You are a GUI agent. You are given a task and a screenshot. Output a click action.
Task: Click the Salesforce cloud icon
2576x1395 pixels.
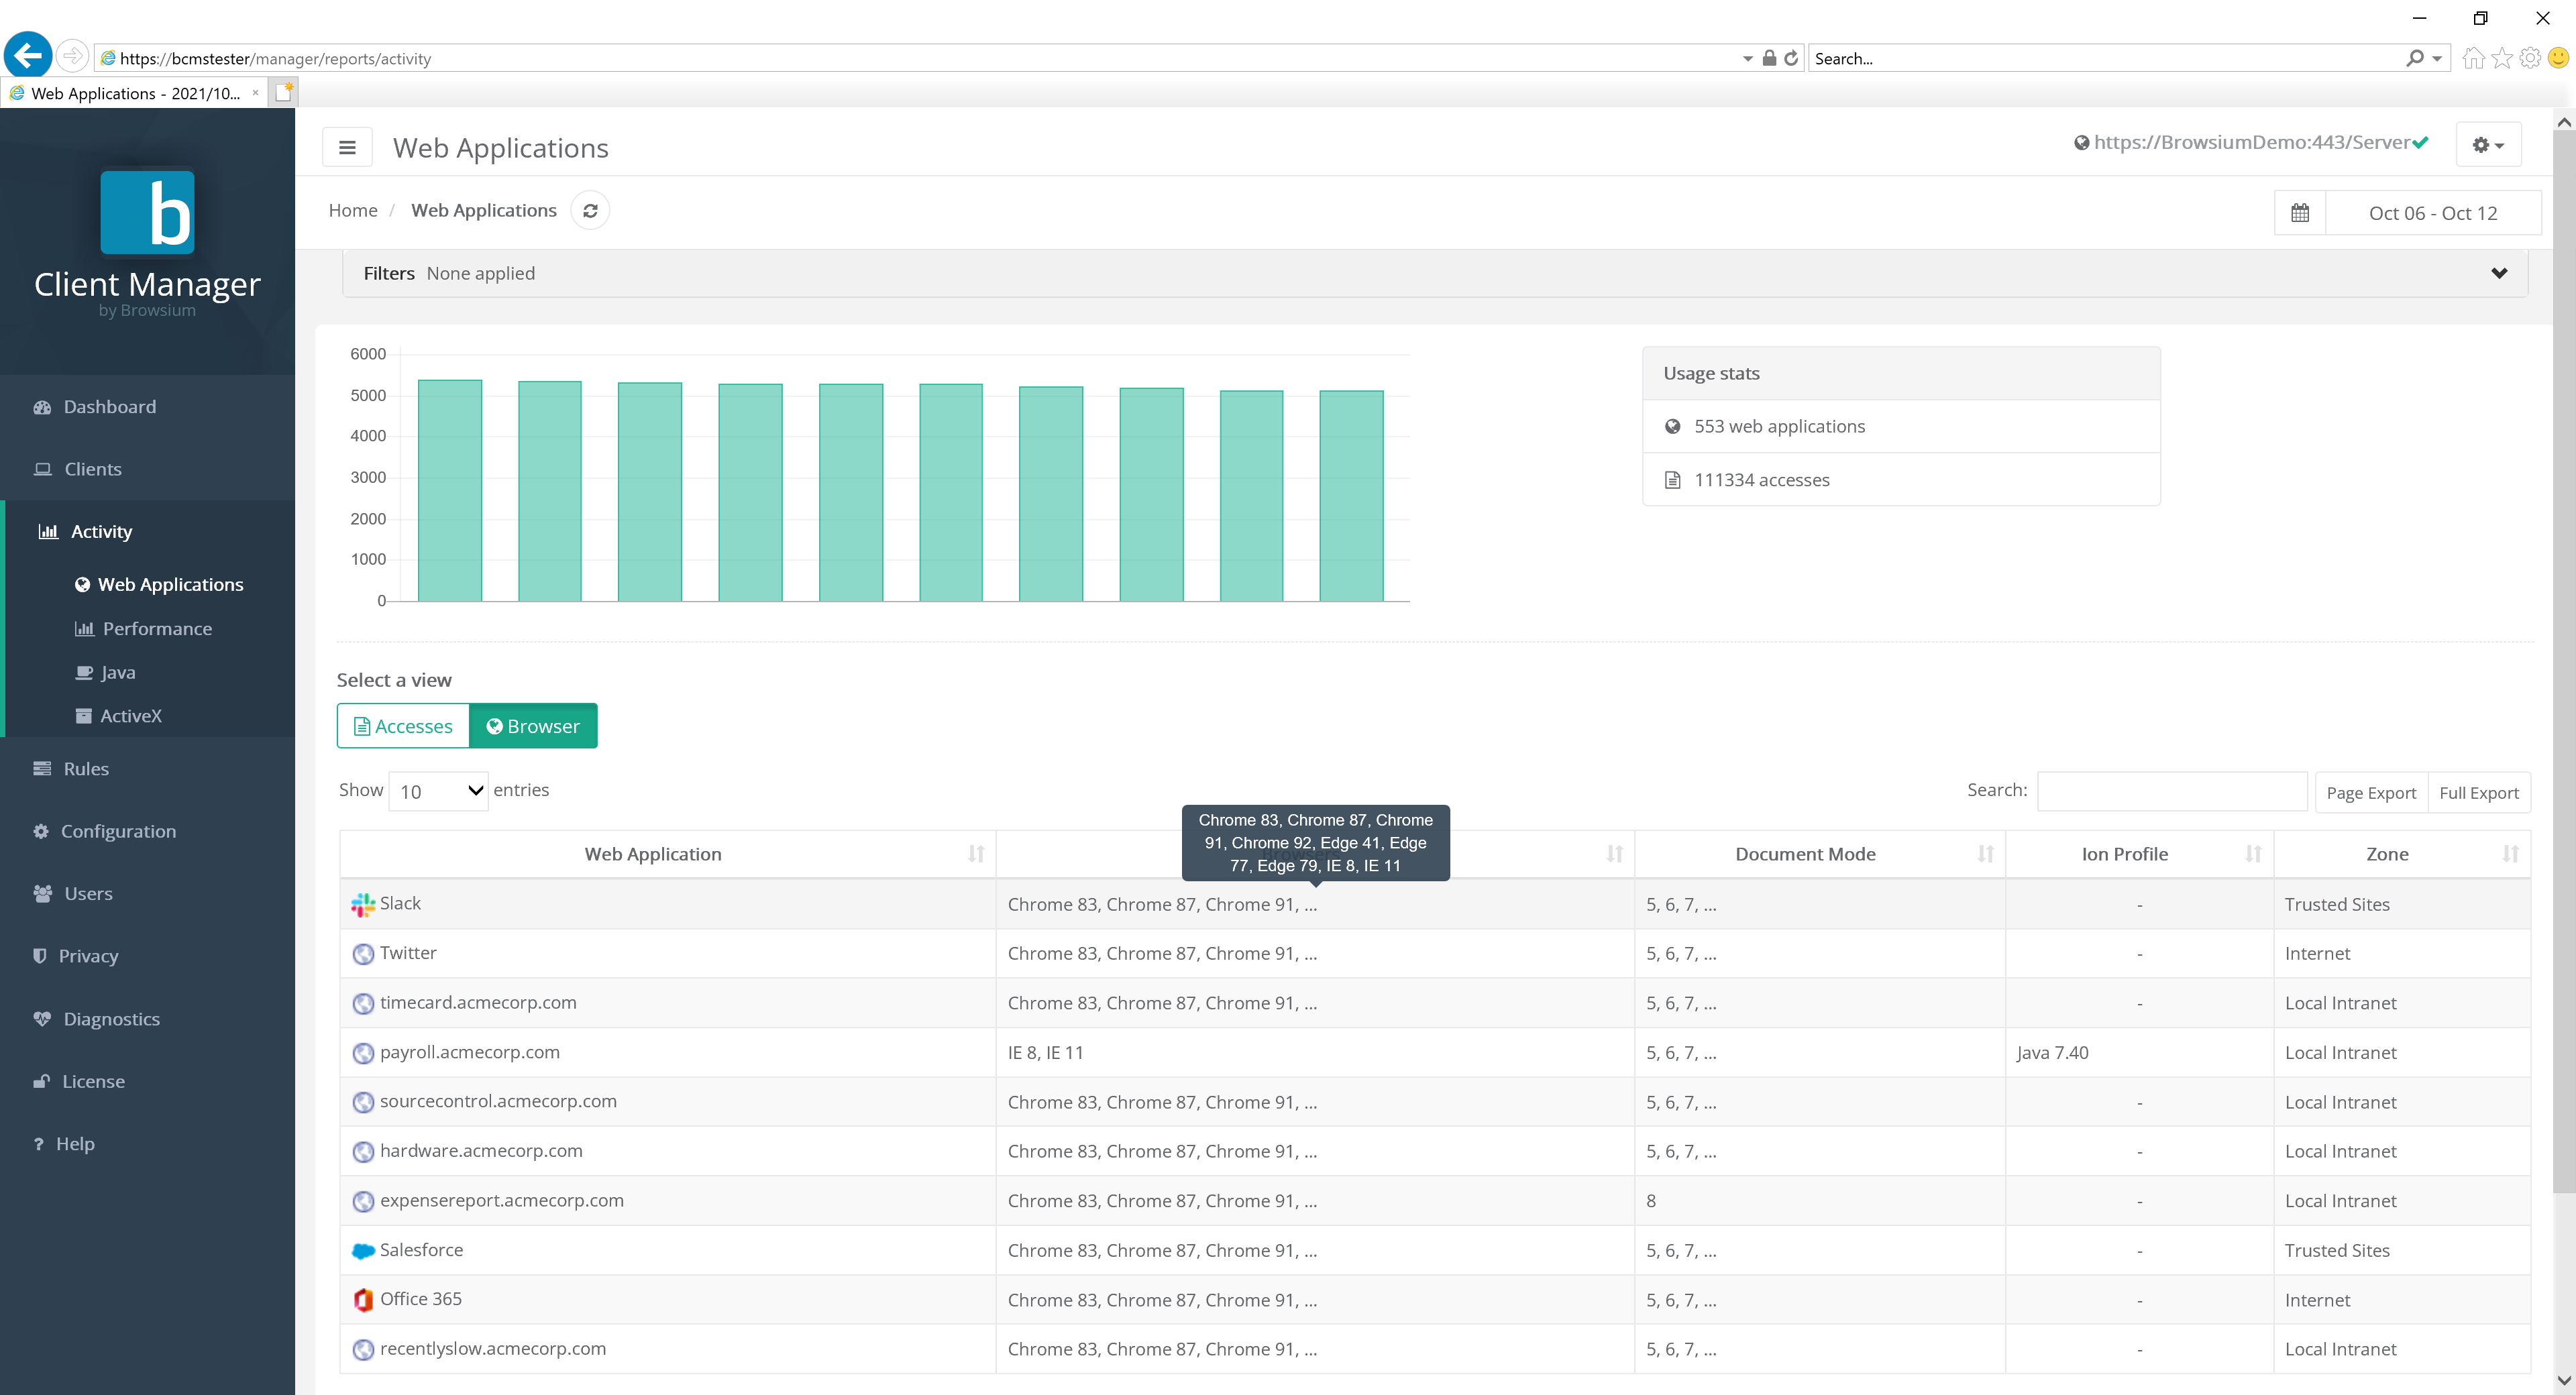(362, 1250)
